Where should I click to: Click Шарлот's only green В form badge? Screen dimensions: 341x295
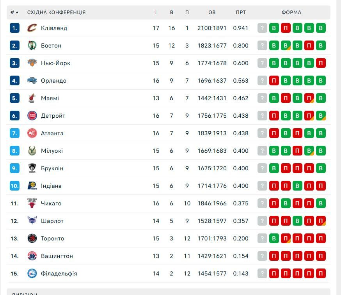pos(297,221)
